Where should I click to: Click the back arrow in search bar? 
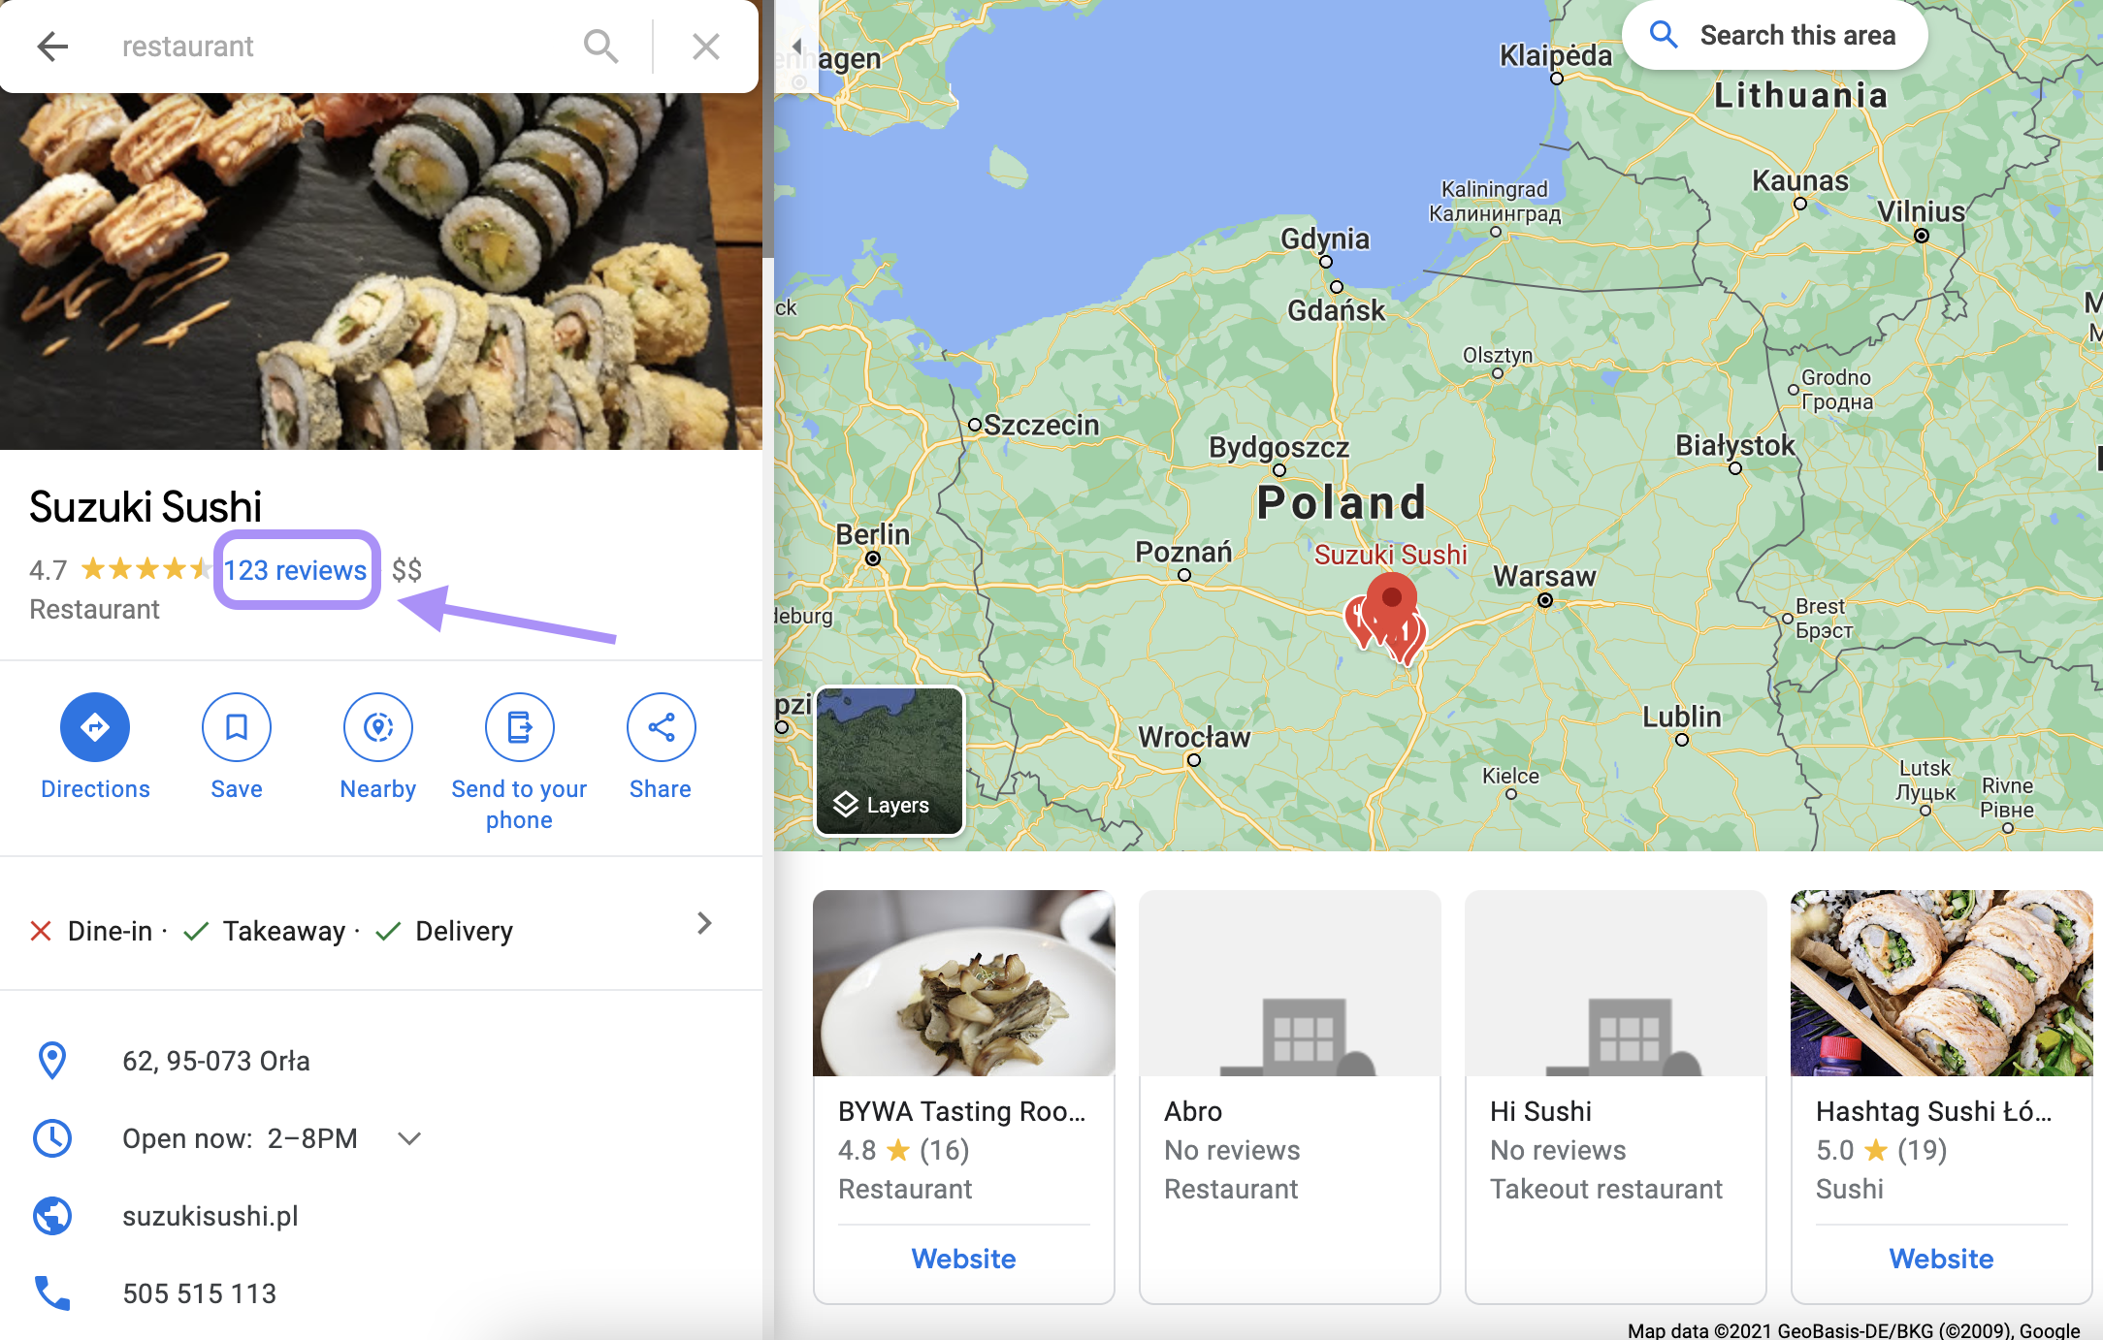pos(52,46)
